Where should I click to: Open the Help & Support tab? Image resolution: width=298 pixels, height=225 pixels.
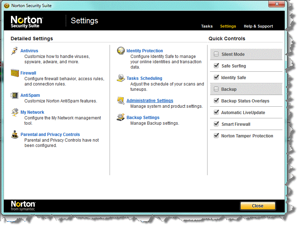(x=258, y=26)
